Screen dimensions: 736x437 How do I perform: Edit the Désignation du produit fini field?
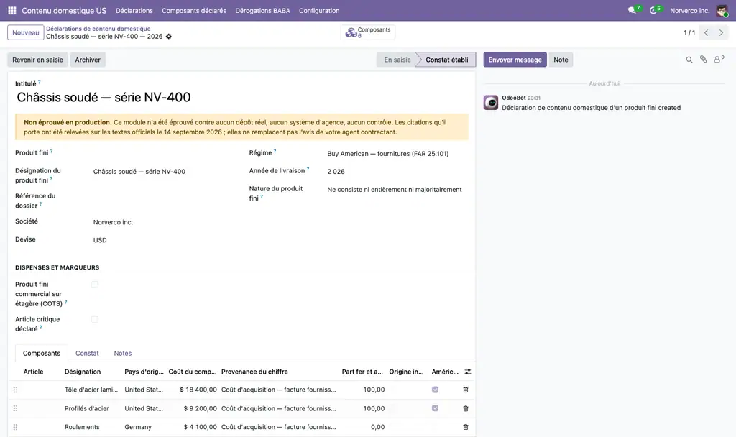(x=163, y=172)
